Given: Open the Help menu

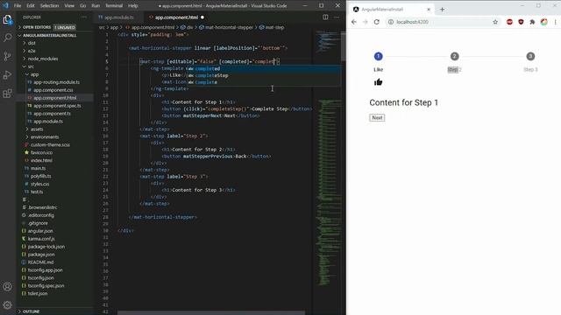Looking at the screenshot, I should pyautogui.click(x=132, y=5).
